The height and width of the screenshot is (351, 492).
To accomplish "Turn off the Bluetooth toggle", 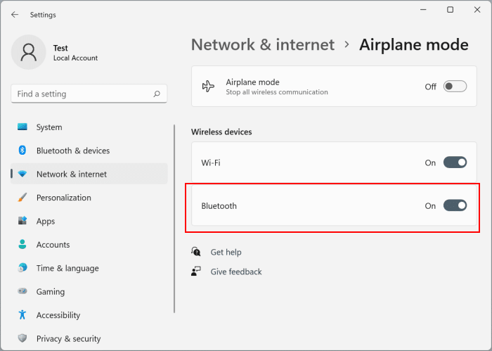I will [455, 205].
